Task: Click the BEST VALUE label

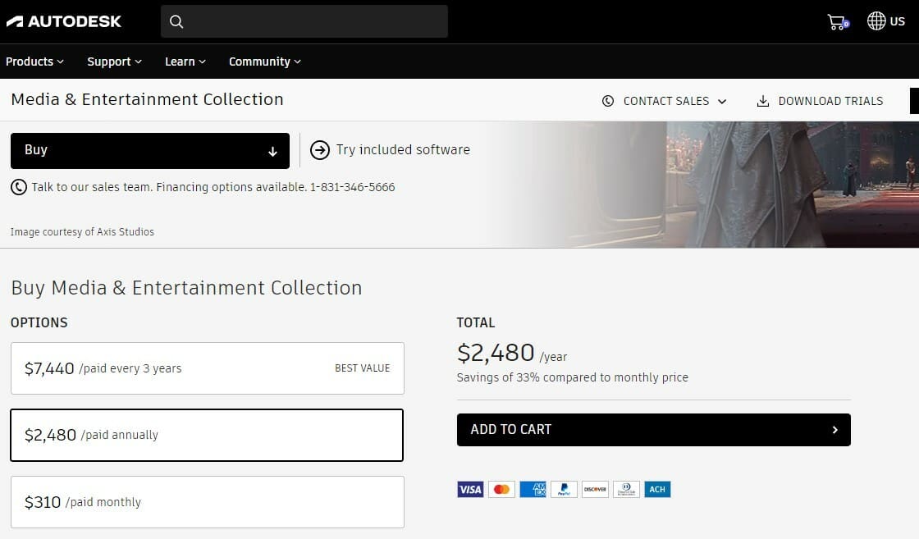Action: click(362, 368)
